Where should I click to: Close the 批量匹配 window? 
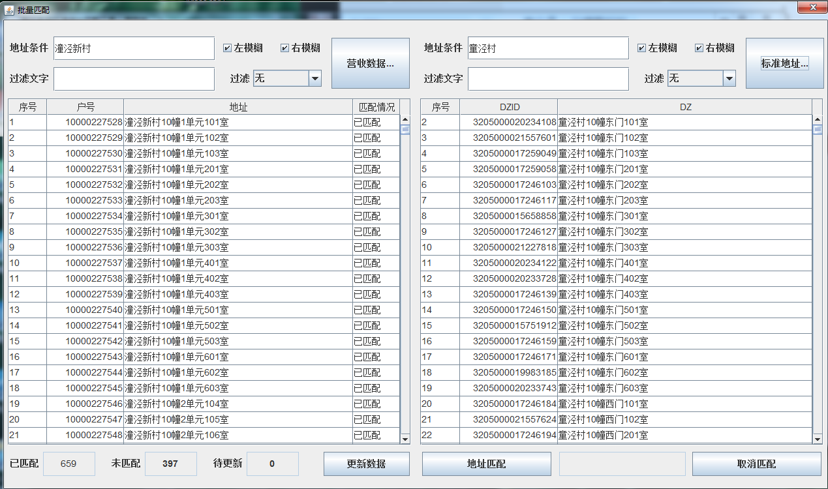(x=812, y=7)
